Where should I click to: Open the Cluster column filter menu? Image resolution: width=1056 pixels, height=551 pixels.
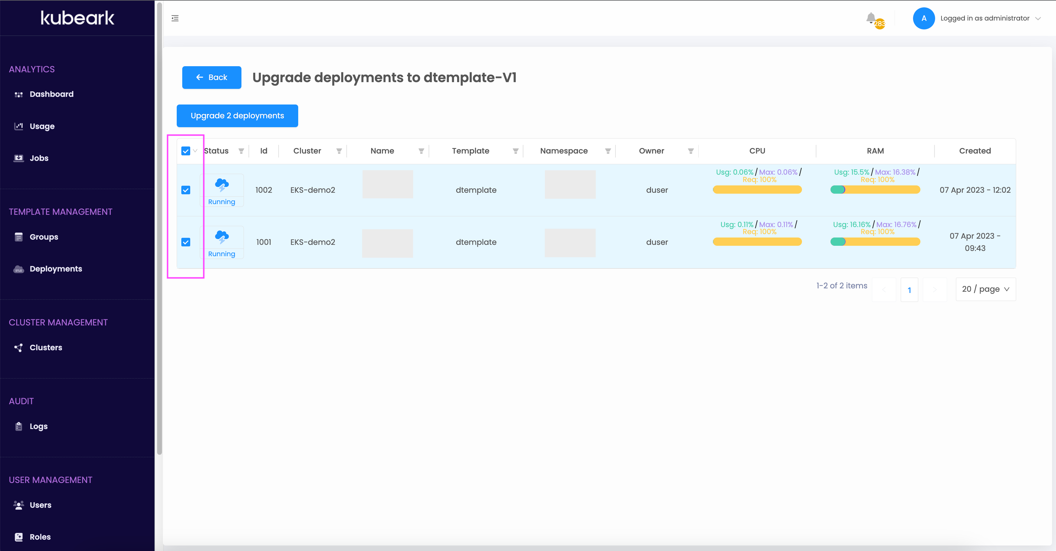click(x=339, y=151)
